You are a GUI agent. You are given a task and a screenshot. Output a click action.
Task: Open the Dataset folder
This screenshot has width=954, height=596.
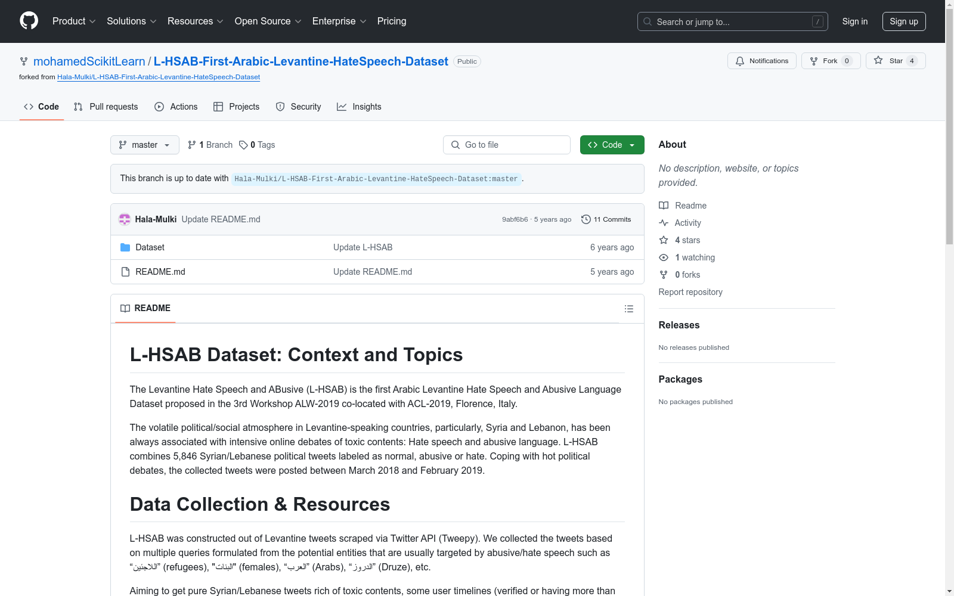[150, 247]
